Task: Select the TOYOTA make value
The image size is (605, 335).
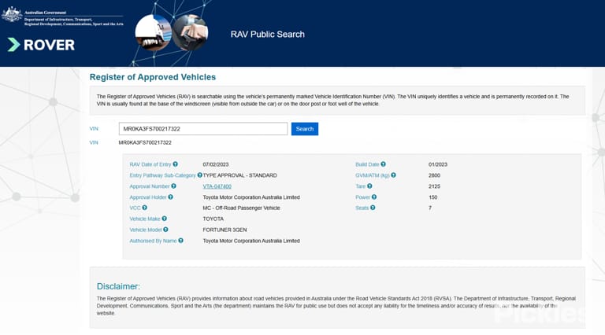Action: [213, 219]
